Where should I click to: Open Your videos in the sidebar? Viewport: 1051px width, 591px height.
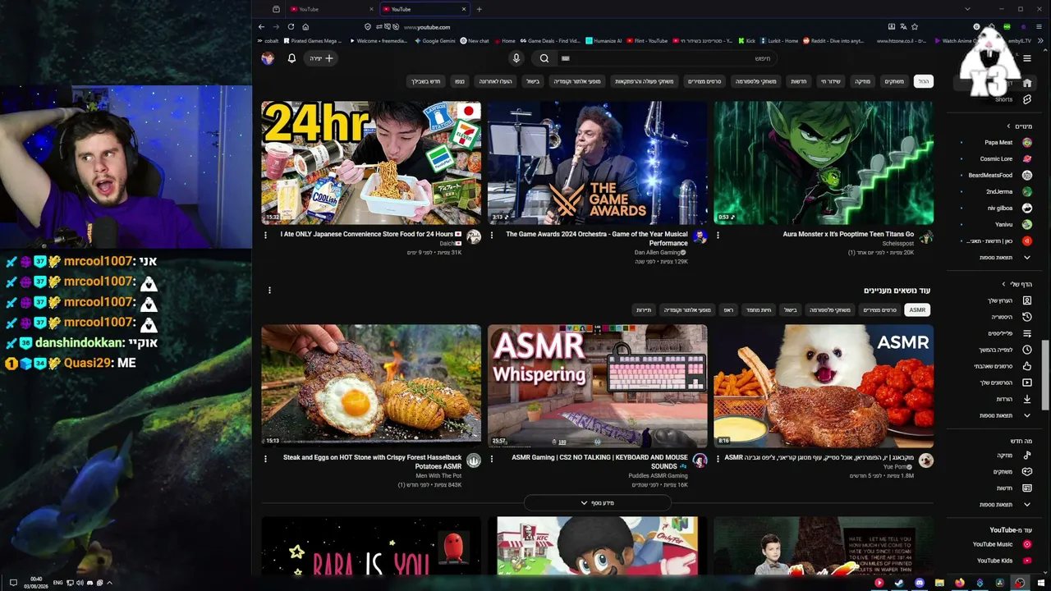point(1006,383)
